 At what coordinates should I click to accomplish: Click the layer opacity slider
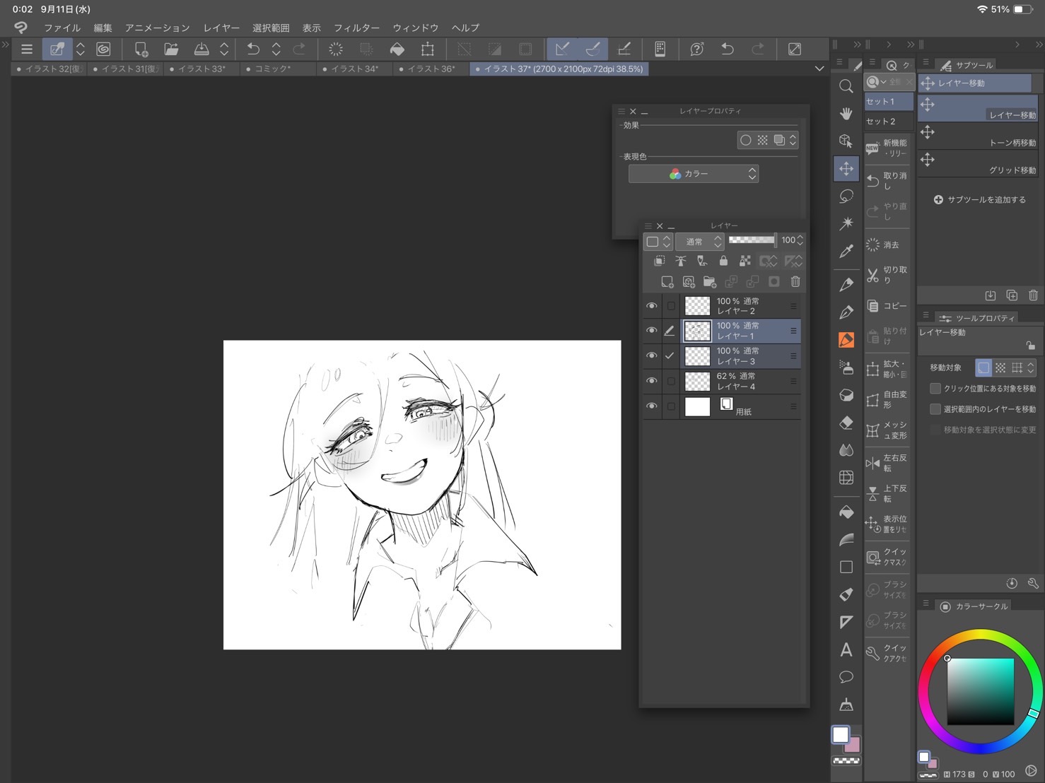coord(752,240)
